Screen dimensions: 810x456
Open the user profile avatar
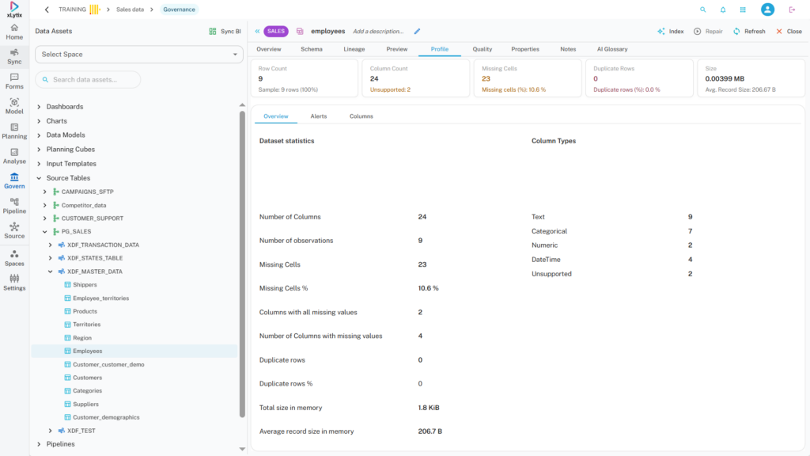pyautogui.click(x=767, y=9)
